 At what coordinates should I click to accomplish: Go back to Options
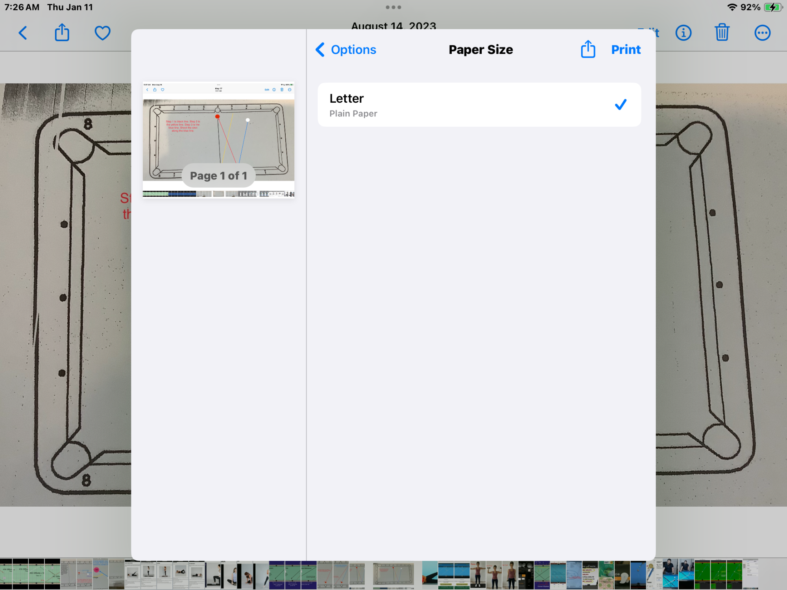(x=346, y=50)
